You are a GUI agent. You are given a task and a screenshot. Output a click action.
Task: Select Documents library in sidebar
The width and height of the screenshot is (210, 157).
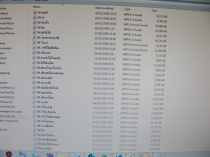6,48
